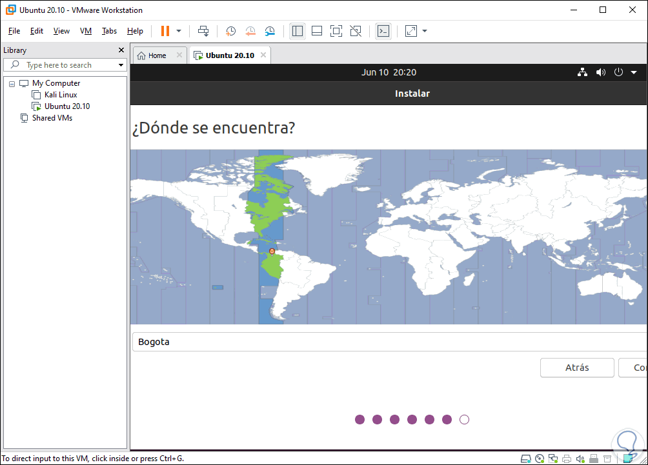Open the Tabs menu
The width and height of the screenshot is (648, 465).
[109, 31]
